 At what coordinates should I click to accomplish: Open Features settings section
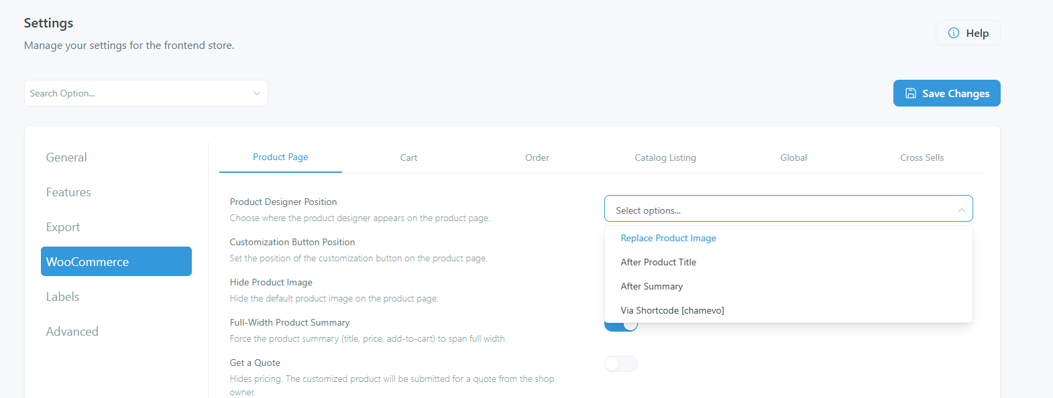coord(116,192)
